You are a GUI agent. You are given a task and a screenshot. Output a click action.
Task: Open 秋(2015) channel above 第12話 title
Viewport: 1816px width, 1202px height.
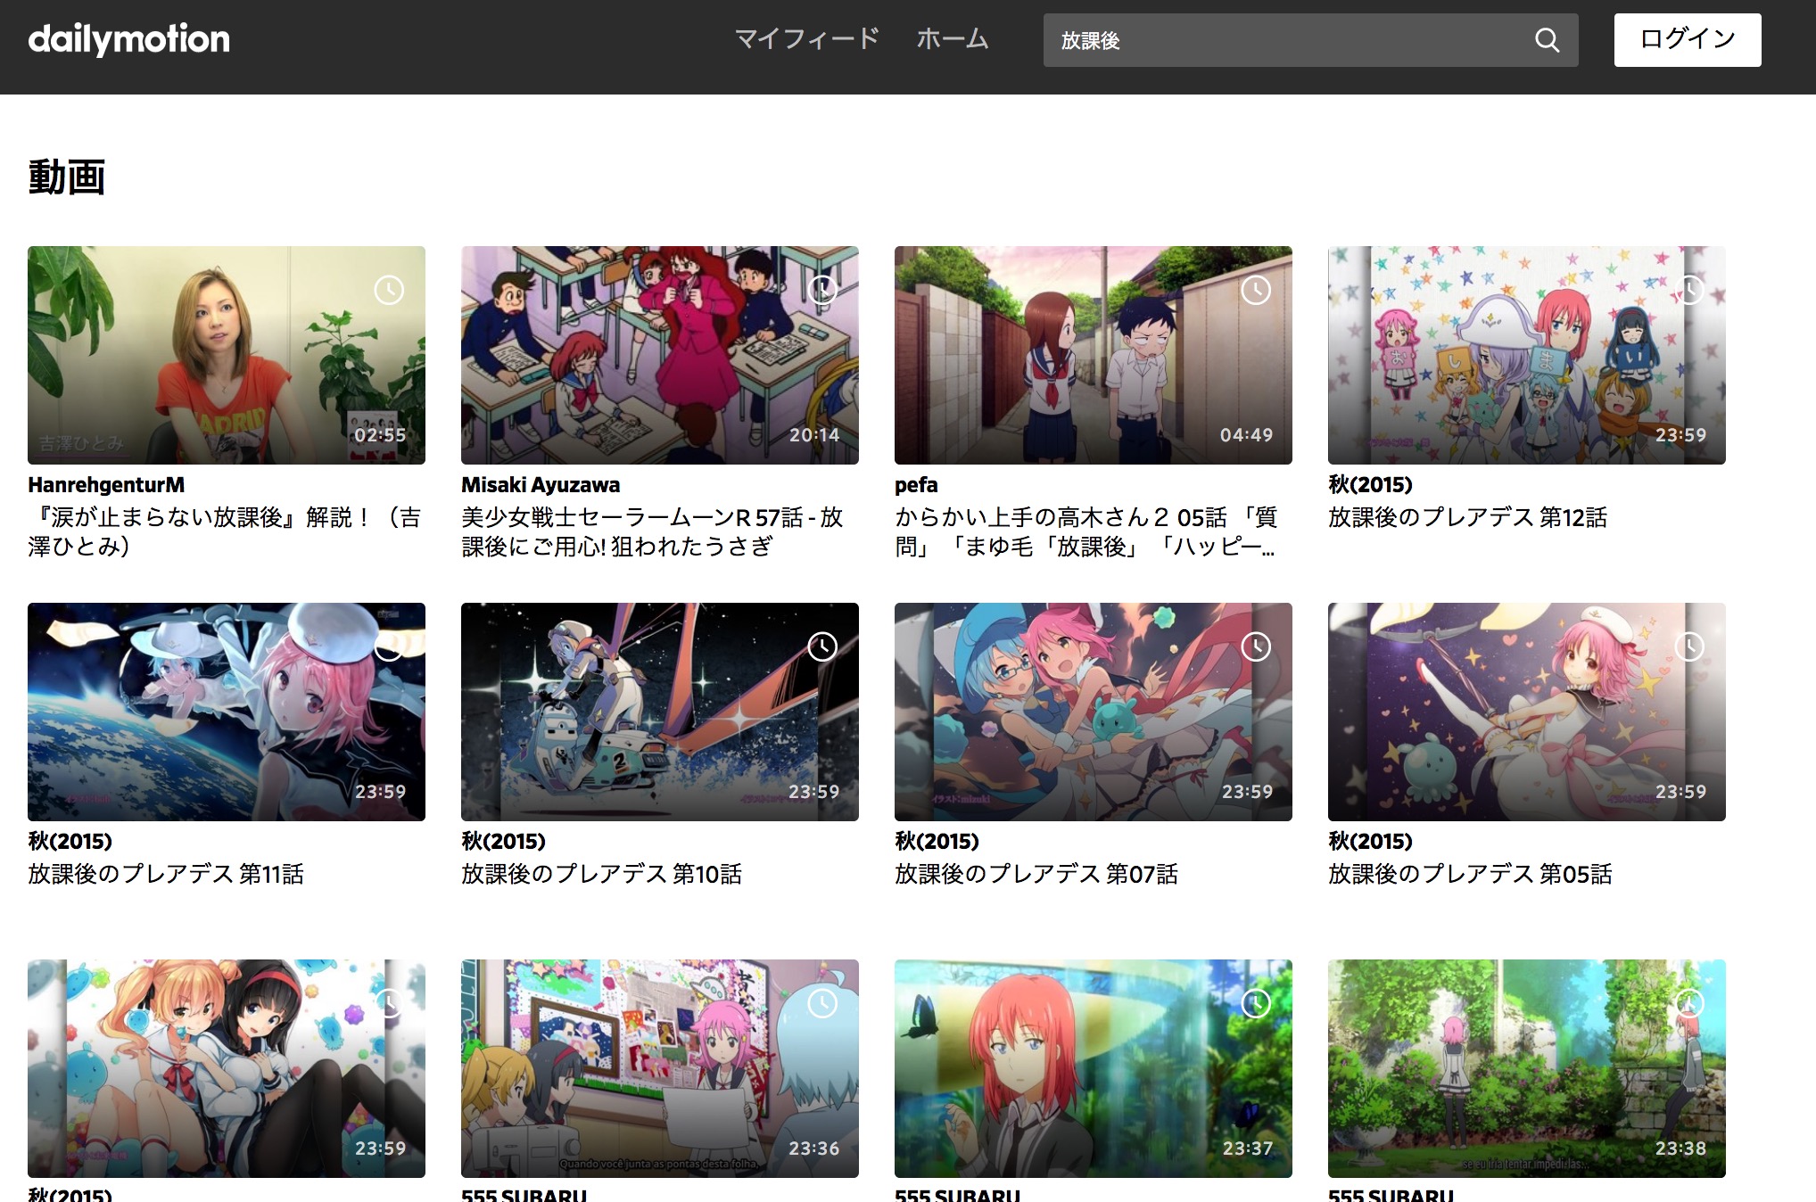pos(1370,485)
